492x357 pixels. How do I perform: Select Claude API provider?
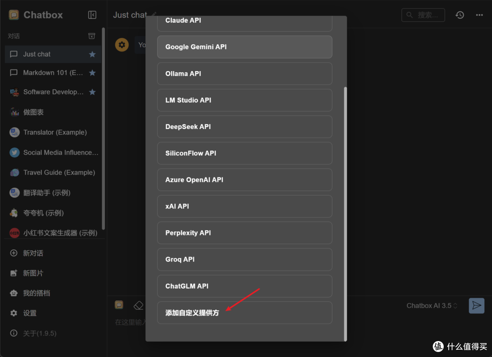245,23
